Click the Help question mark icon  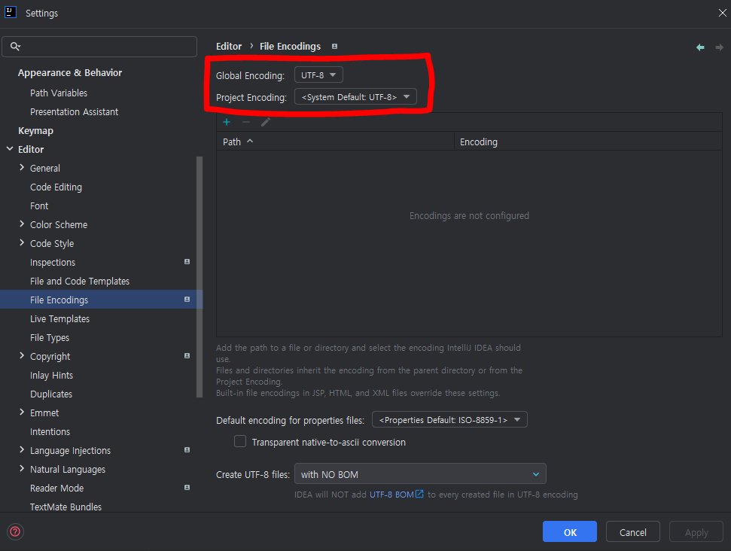click(x=15, y=531)
